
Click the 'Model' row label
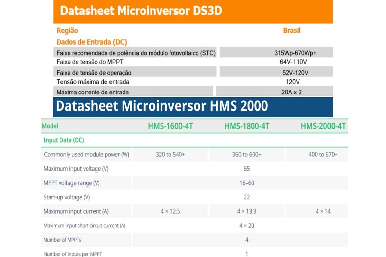[50, 126]
